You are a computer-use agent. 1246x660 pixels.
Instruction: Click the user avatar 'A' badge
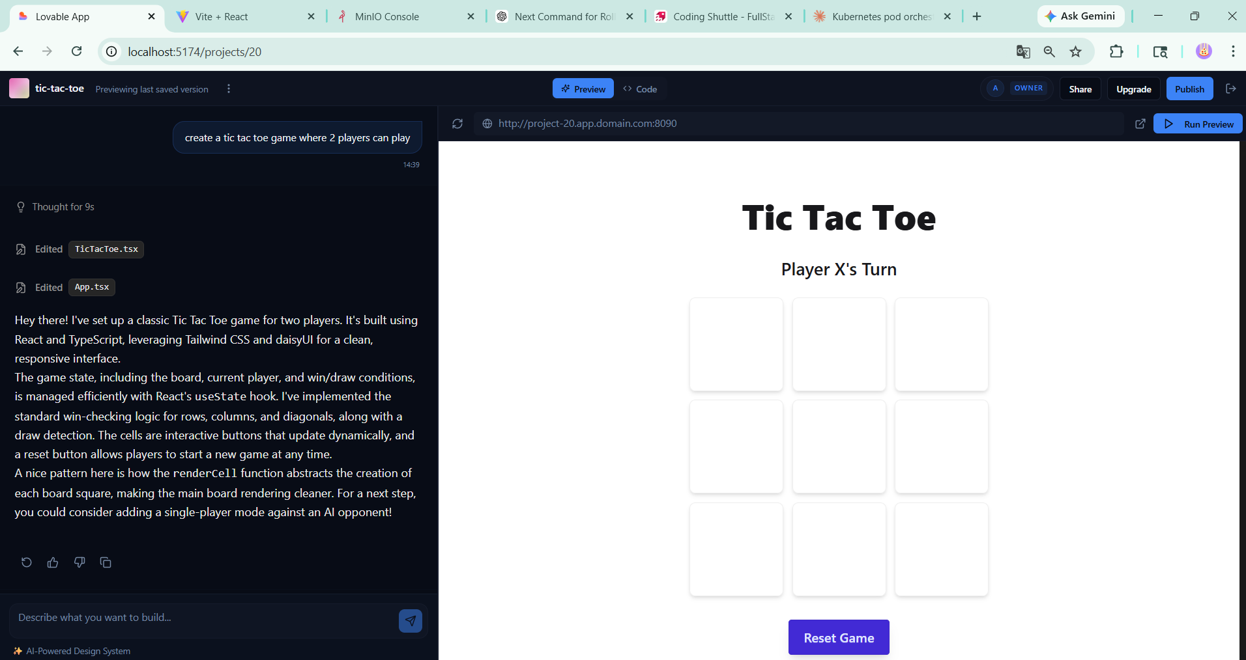click(995, 88)
